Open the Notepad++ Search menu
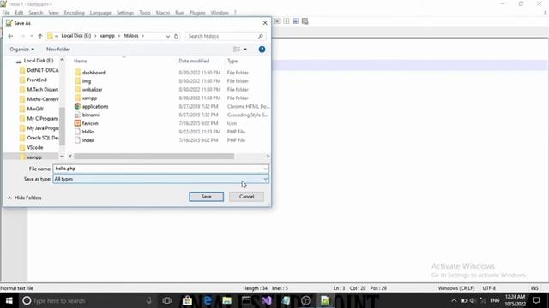Viewport: 549px width, 308px height. pyautogui.click(x=36, y=13)
